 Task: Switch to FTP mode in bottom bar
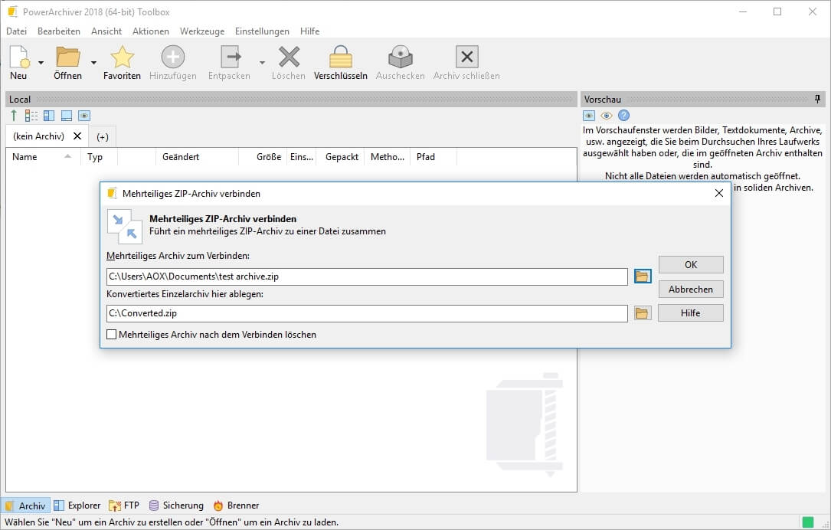(x=124, y=505)
